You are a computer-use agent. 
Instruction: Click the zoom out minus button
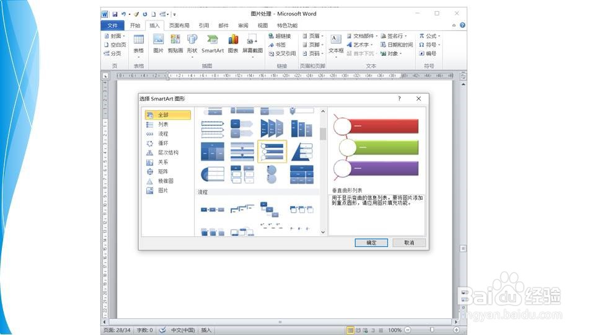[x=407, y=330]
